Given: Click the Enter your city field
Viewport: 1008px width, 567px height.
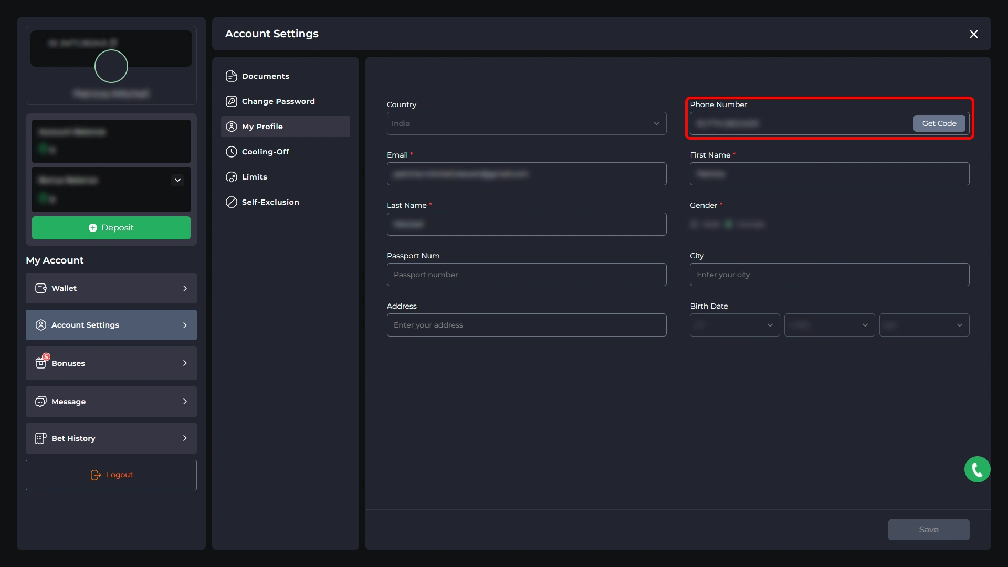Looking at the screenshot, I should [829, 275].
